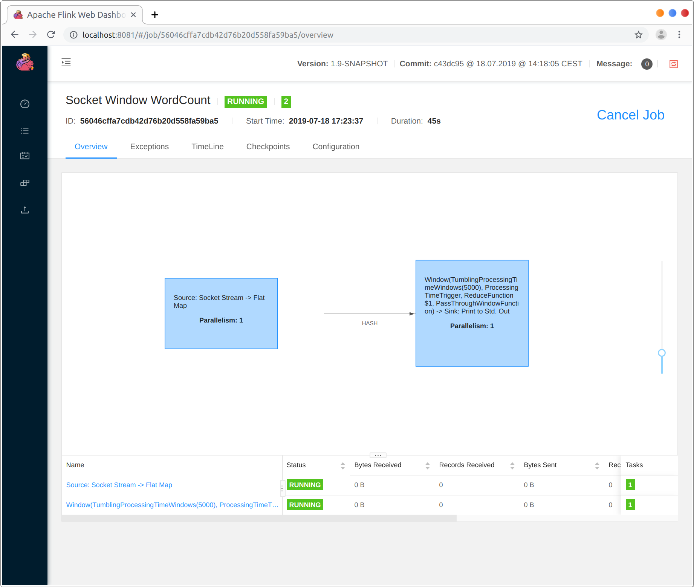Viewport: 694px width, 587px height.
Task: Expand the table panel via the ellipsis handle
Action: click(x=378, y=455)
